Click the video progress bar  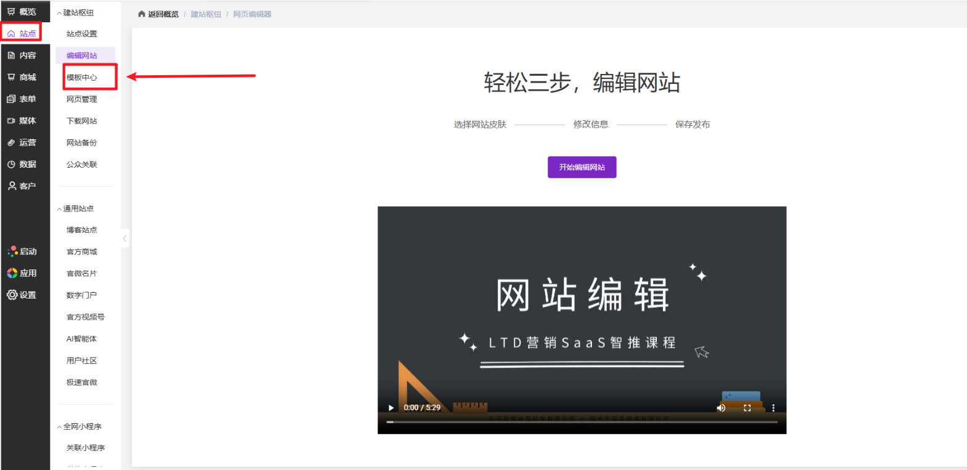point(582,422)
